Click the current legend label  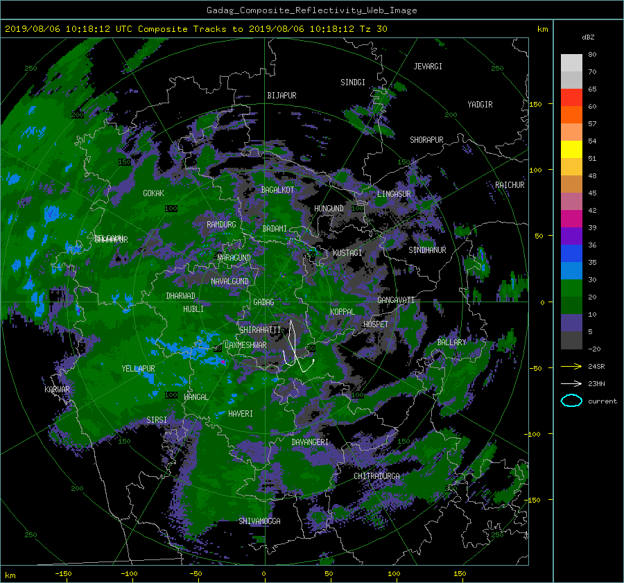click(x=602, y=401)
